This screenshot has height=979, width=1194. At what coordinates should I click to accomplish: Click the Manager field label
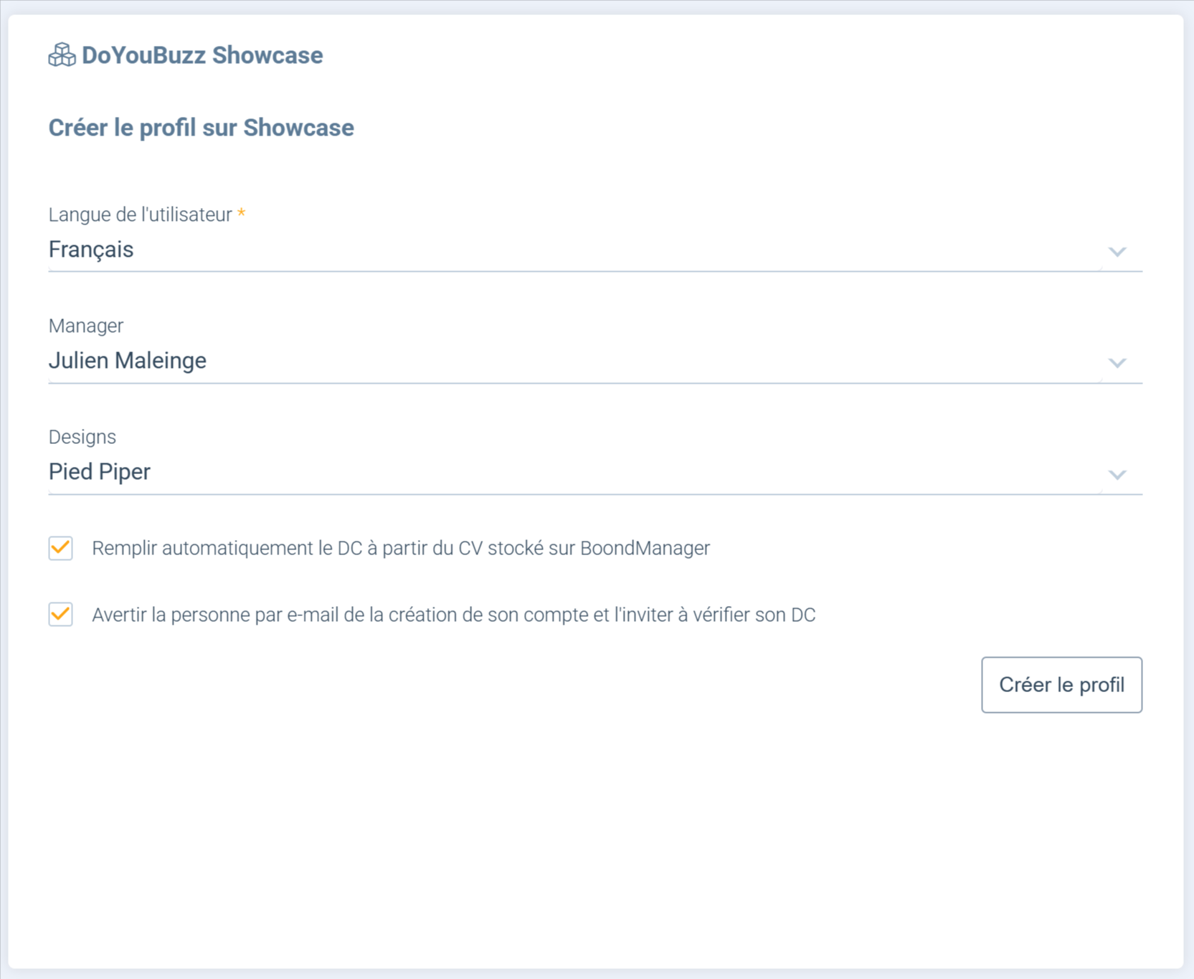pyautogui.click(x=86, y=326)
